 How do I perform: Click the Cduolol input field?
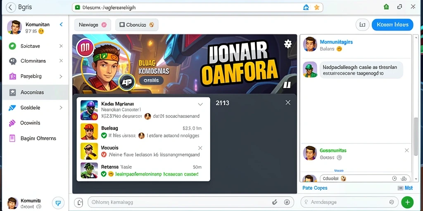tap(365, 178)
